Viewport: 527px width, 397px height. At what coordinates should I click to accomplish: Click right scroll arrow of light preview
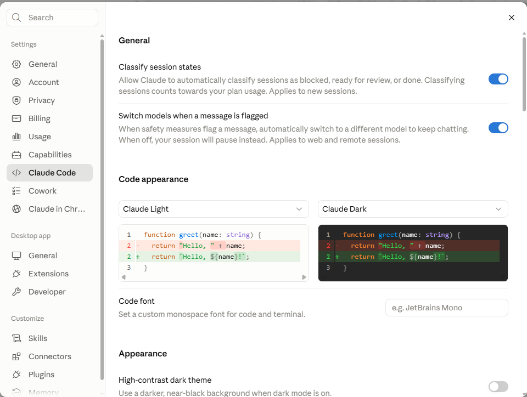304,277
